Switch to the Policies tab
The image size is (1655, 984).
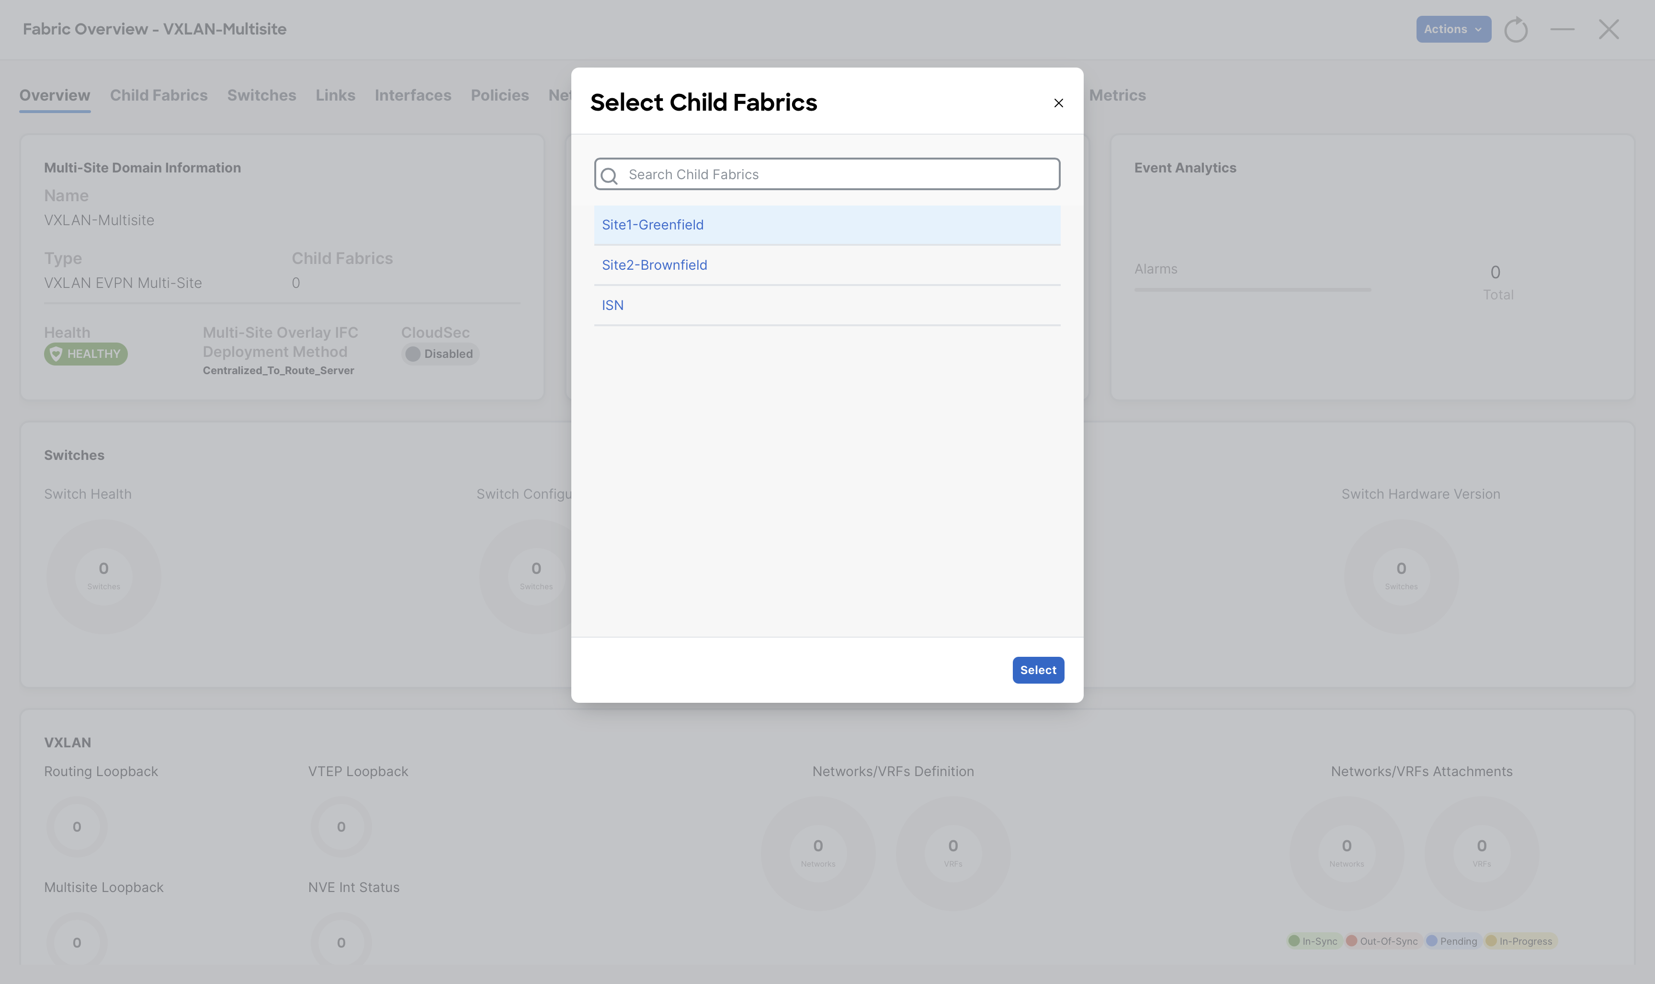[x=500, y=95]
